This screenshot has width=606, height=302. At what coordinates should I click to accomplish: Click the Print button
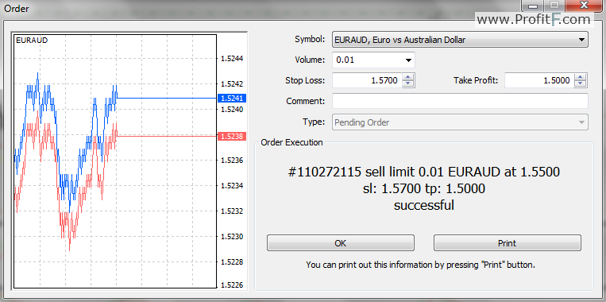pos(507,243)
